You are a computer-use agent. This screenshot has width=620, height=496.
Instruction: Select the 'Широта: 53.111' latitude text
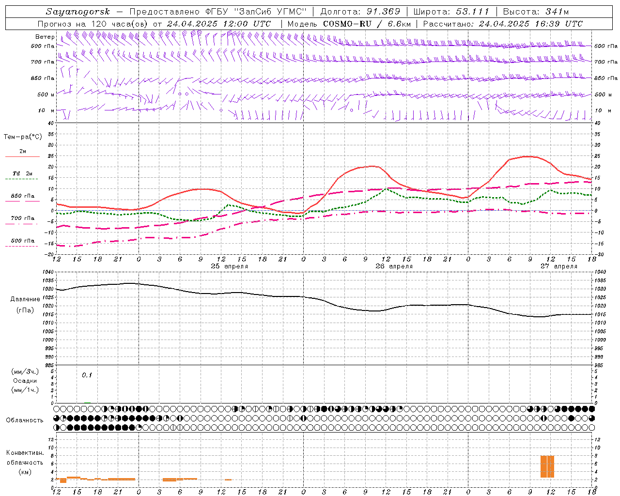(x=451, y=12)
